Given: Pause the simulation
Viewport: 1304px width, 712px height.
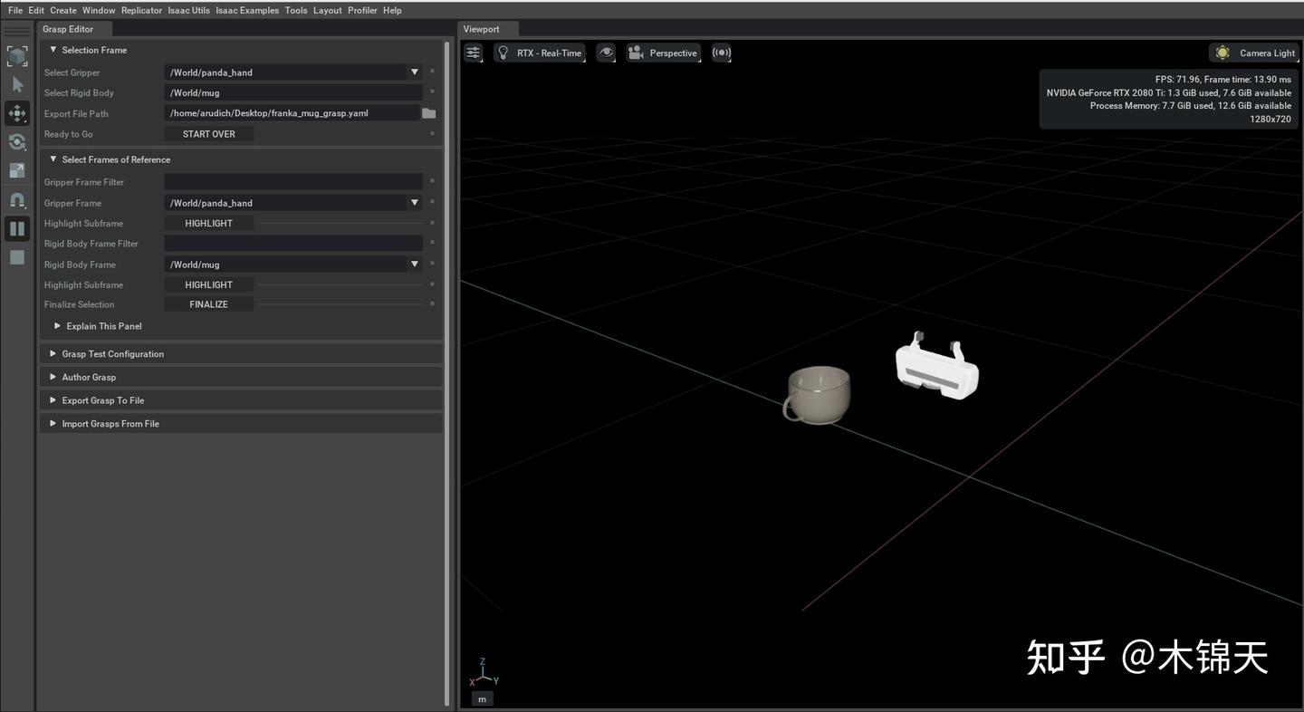Looking at the screenshot, I should tap(17, 228).
